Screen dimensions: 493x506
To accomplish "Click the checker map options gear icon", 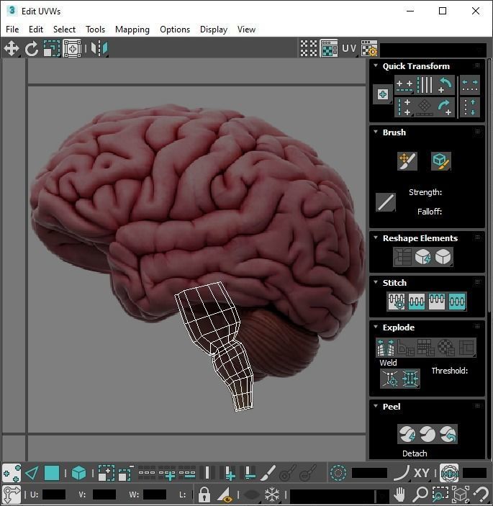I will click(369, 48).
